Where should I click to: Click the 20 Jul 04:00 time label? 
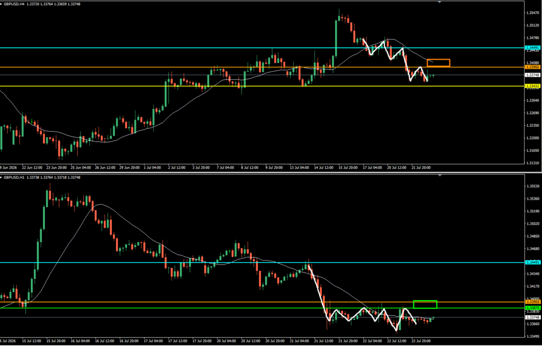click(227, 341)
